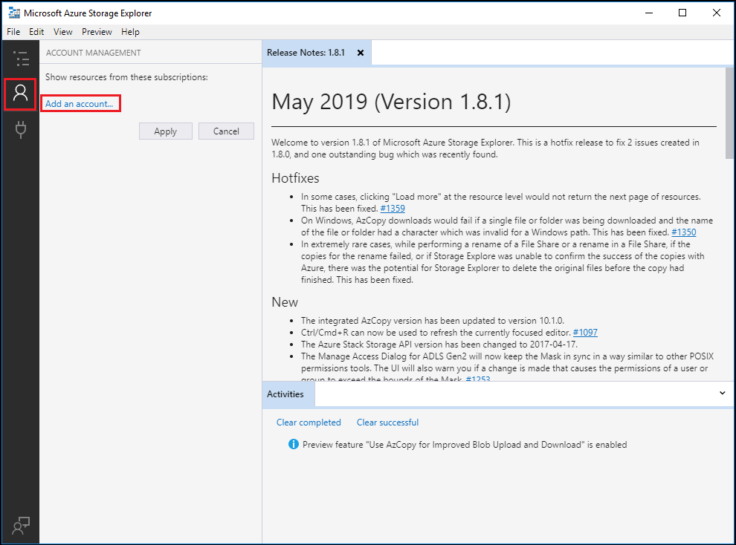Click the Hotfixes heading

[x=295, y=178]
